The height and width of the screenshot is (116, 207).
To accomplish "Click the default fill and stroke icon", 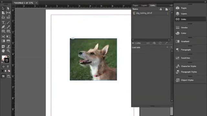I will (x=2, y=63).
